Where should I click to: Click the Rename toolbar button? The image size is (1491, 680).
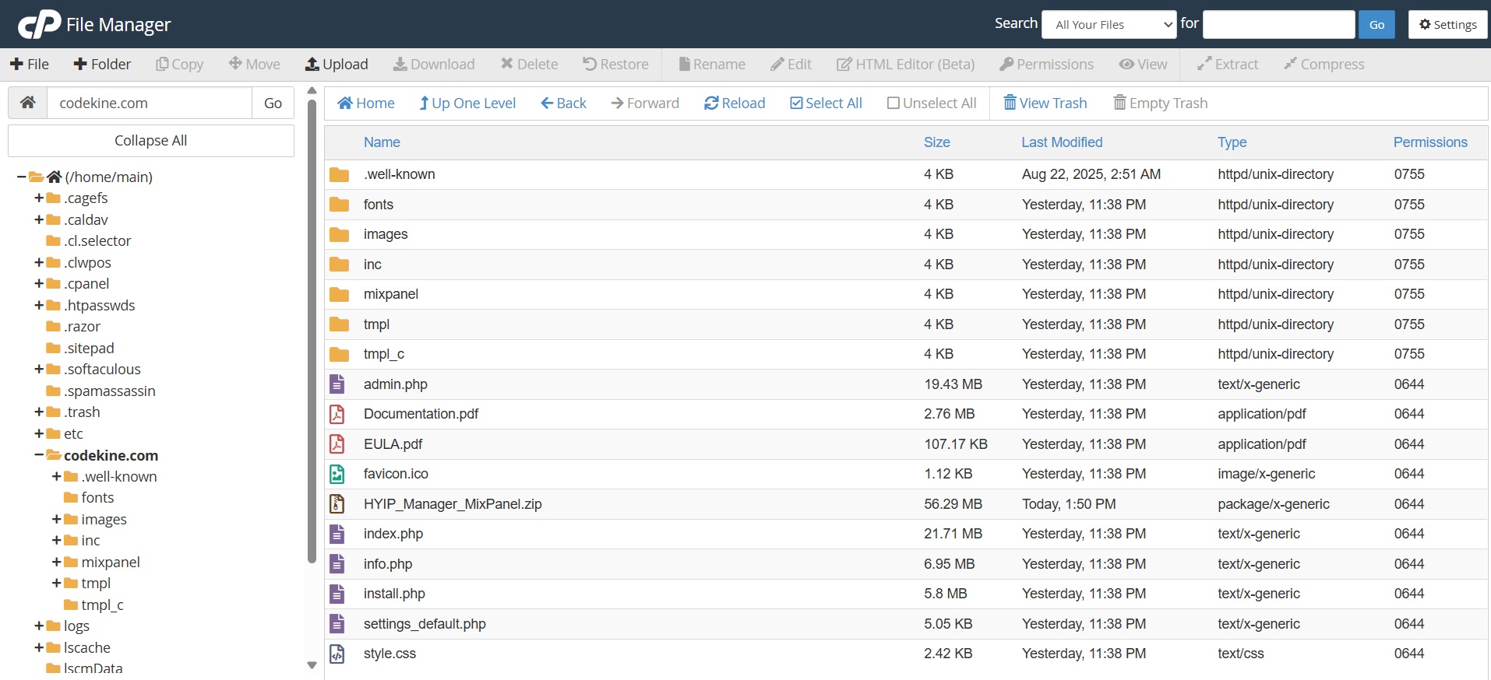pyautogui.click(x=712, y=64)
